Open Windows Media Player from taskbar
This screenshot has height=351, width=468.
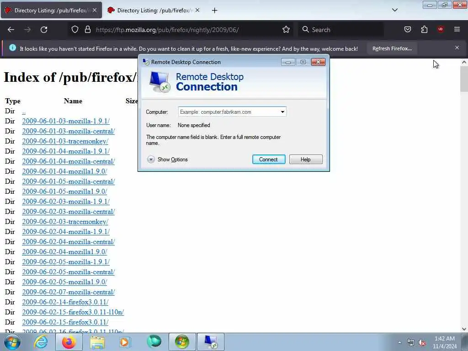(x=125, y=342)
